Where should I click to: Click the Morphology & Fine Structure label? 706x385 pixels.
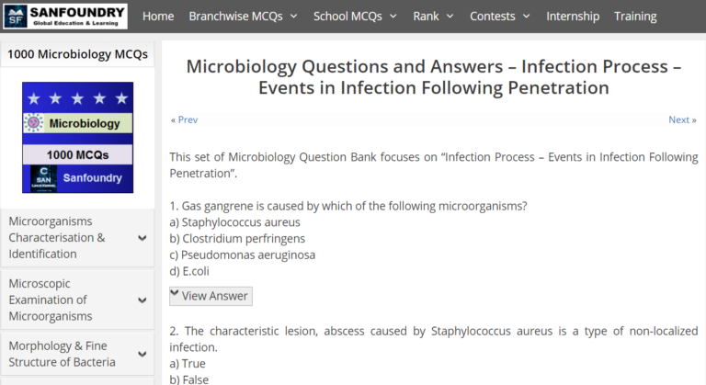[63, 354]
